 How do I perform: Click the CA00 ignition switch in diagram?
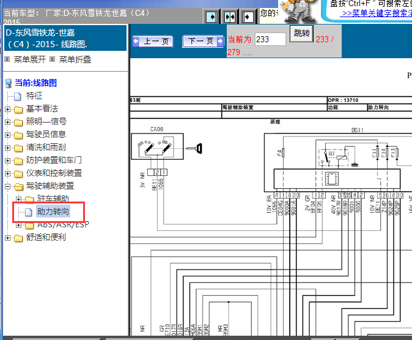(157, 146)
